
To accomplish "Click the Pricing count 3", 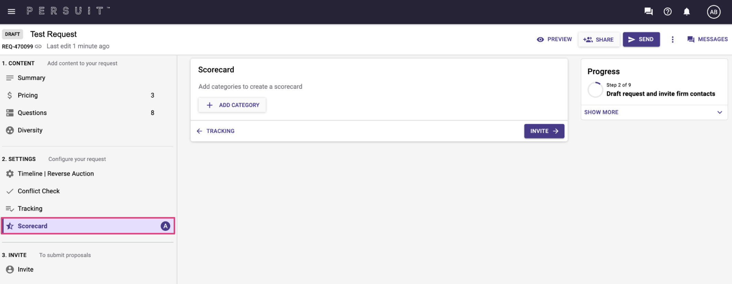I will (x=152, y=95).
